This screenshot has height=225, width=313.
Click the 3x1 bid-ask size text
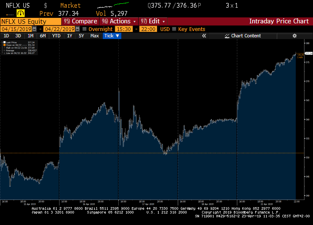[x=232, y=6]
